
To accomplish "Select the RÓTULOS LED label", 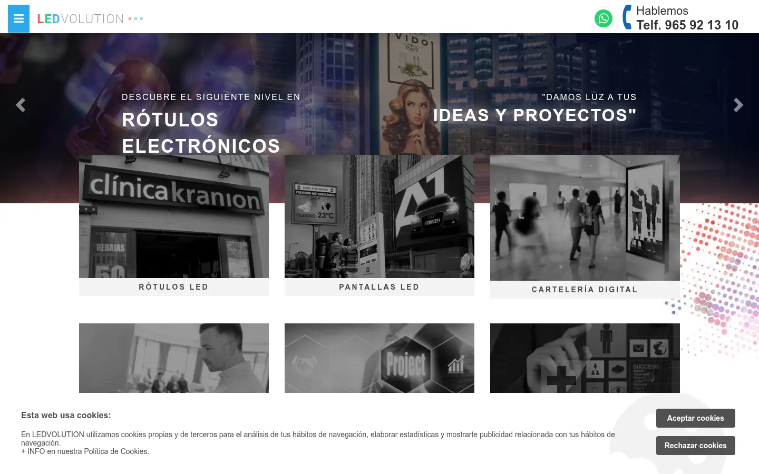I will (174, 287).
